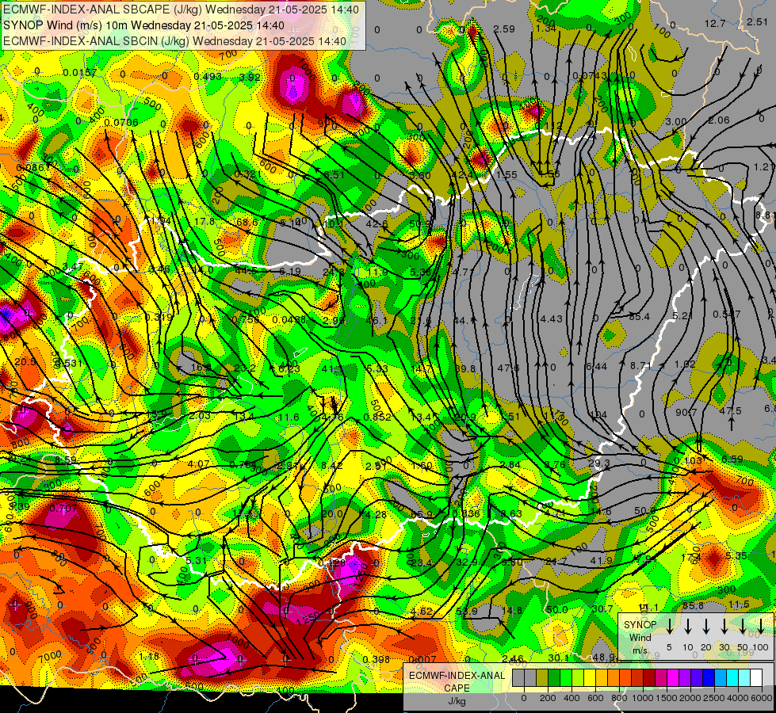Select the white 6000 J/kg CAPE legend swatch
The image size is (776, 713).
click(756, 678)
